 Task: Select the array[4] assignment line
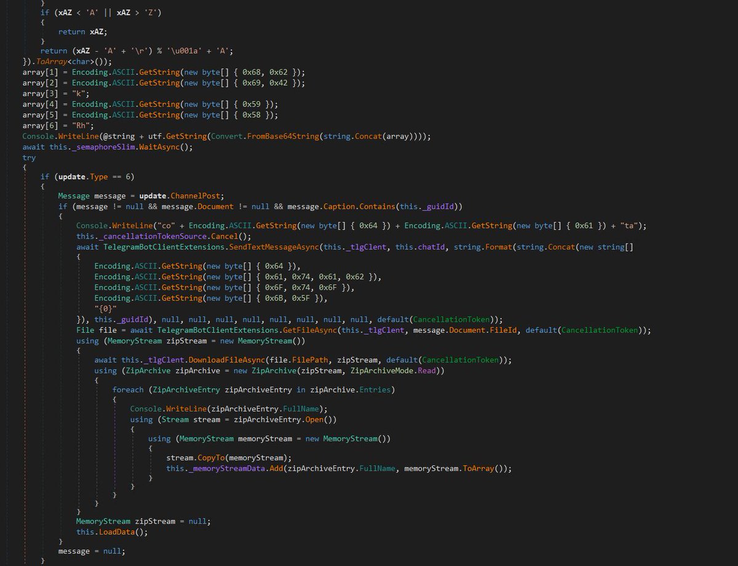150,104
